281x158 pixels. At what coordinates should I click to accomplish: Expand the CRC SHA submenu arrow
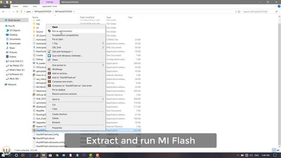(103, 47)
